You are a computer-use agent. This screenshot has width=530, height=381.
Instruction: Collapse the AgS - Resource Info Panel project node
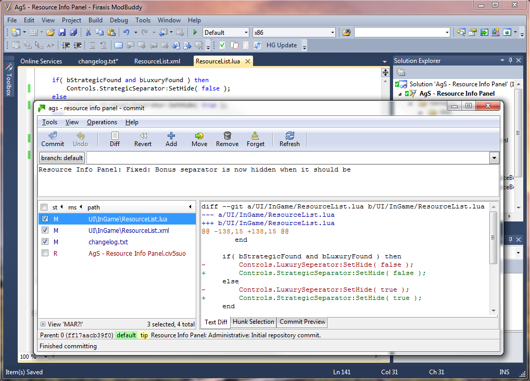[400, 94]
